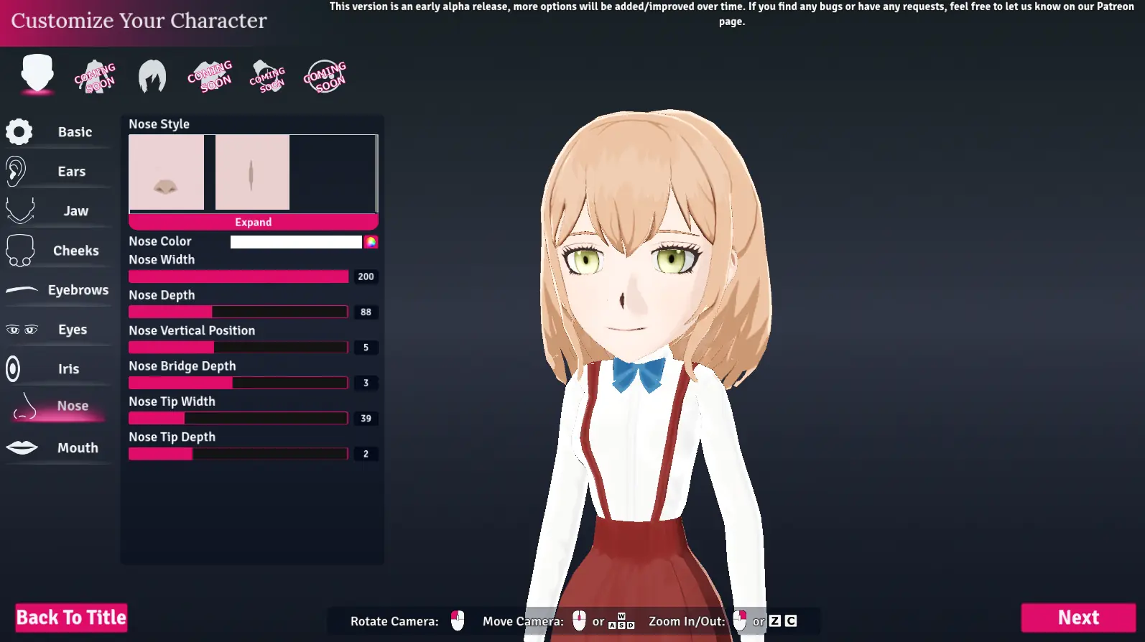The image size is (1145, 642).
Task: Choose the second line nose style
Action: tap(252, 172)
